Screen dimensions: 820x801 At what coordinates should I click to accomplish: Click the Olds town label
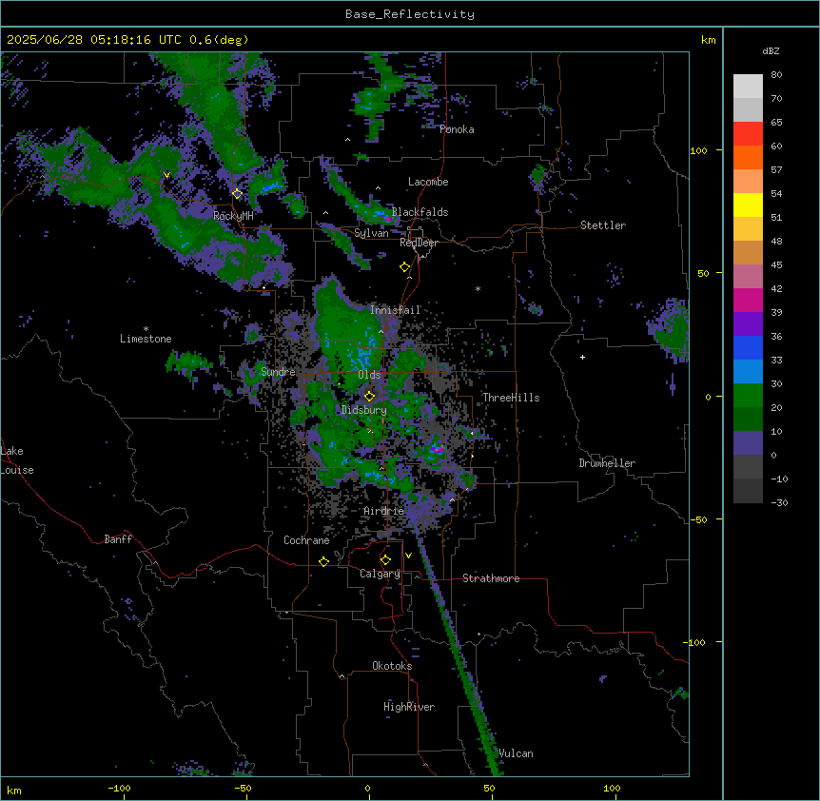[369, 375]
